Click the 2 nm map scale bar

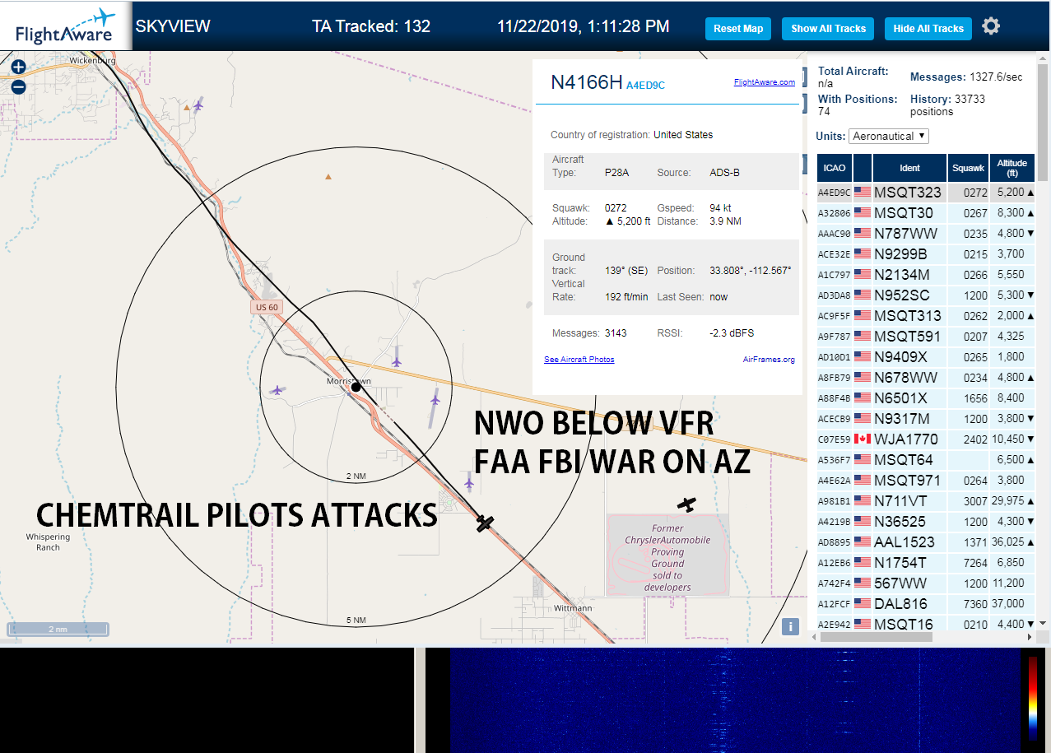pos(58,630)
